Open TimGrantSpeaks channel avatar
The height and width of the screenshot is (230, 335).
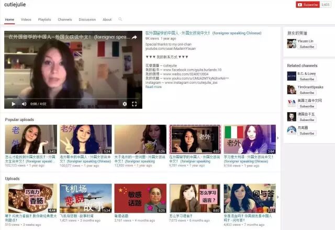point(292,90)
